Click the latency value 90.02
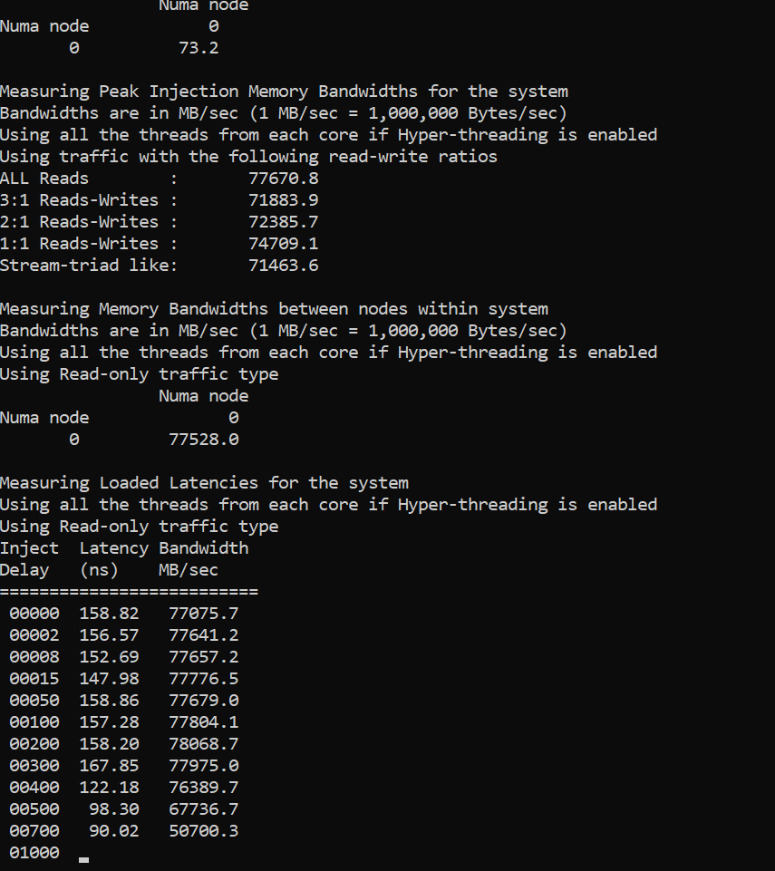This screenshot has width=775, height=871. pos(114,830)
